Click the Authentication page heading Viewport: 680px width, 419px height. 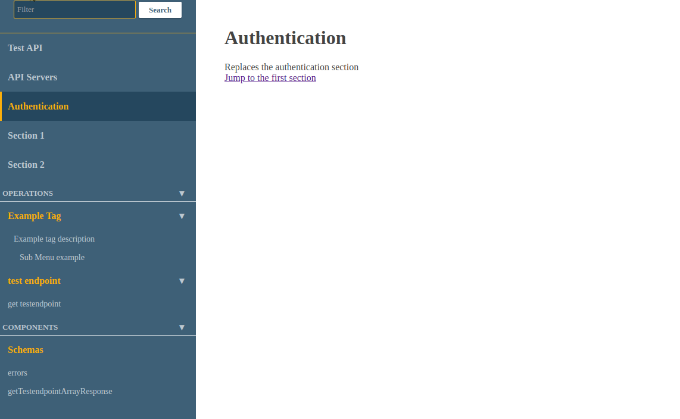pos(285,37)
